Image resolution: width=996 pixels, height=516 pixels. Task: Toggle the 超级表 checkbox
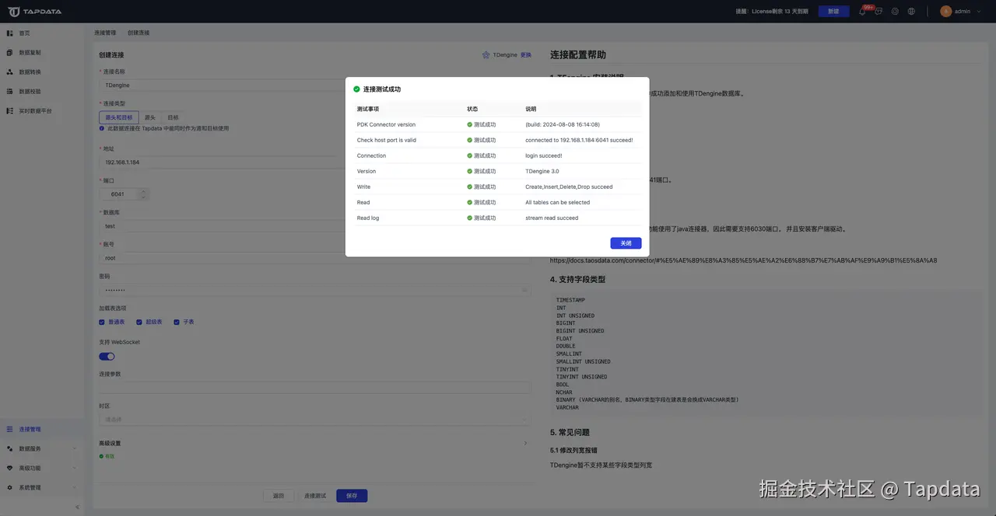pos(139,322)
